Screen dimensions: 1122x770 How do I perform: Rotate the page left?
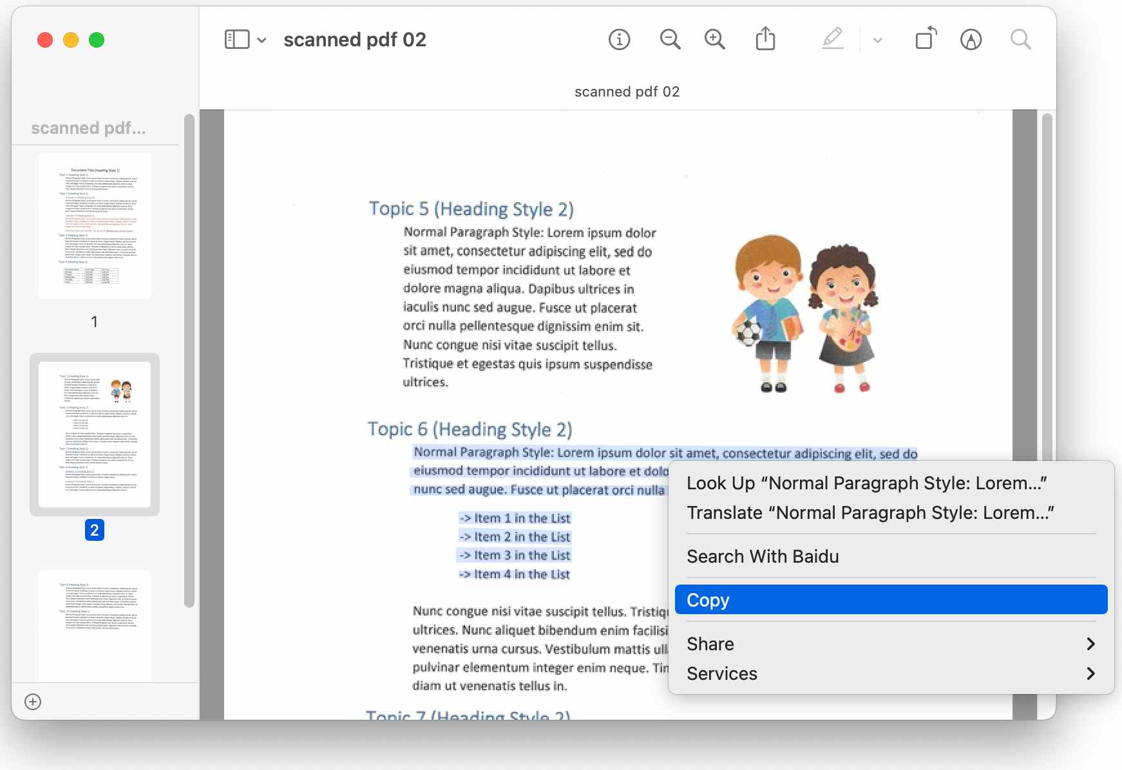click(x=926, y=39)
